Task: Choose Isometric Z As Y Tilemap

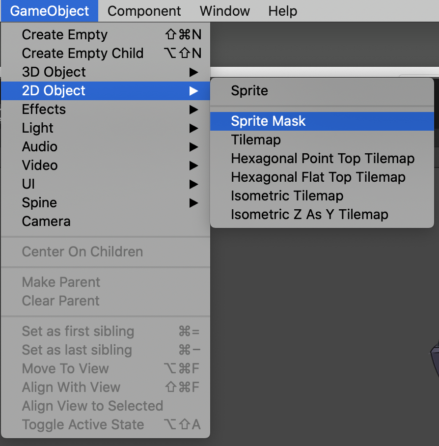Action: pos(309,215)
